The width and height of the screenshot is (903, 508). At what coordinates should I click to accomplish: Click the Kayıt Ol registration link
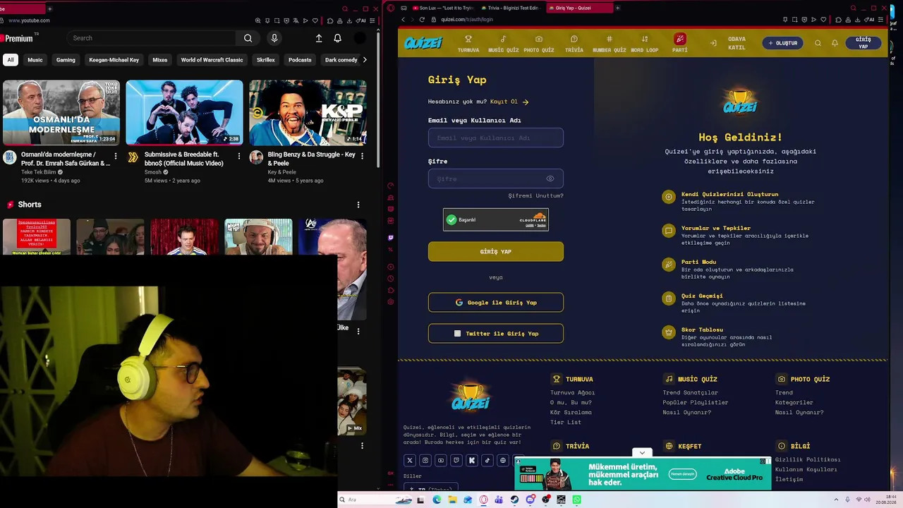click(x=509, y=102)
